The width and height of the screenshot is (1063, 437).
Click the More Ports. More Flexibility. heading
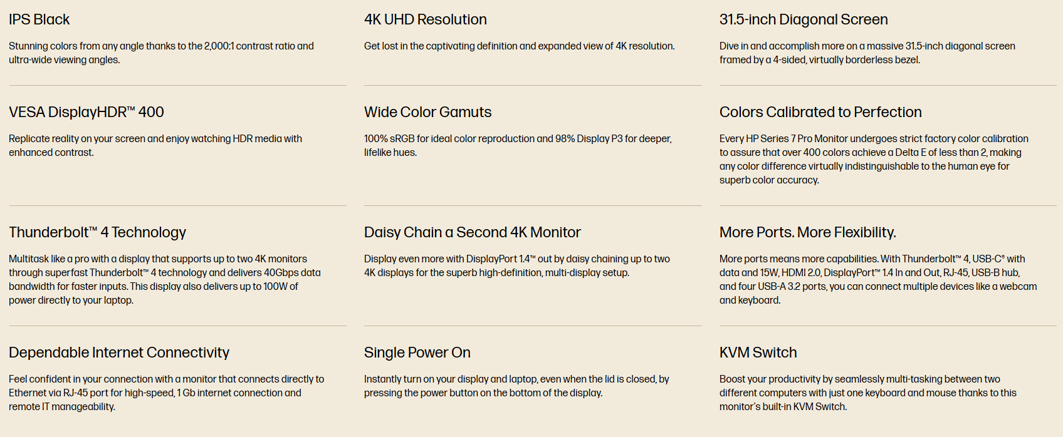coord(807,232)
